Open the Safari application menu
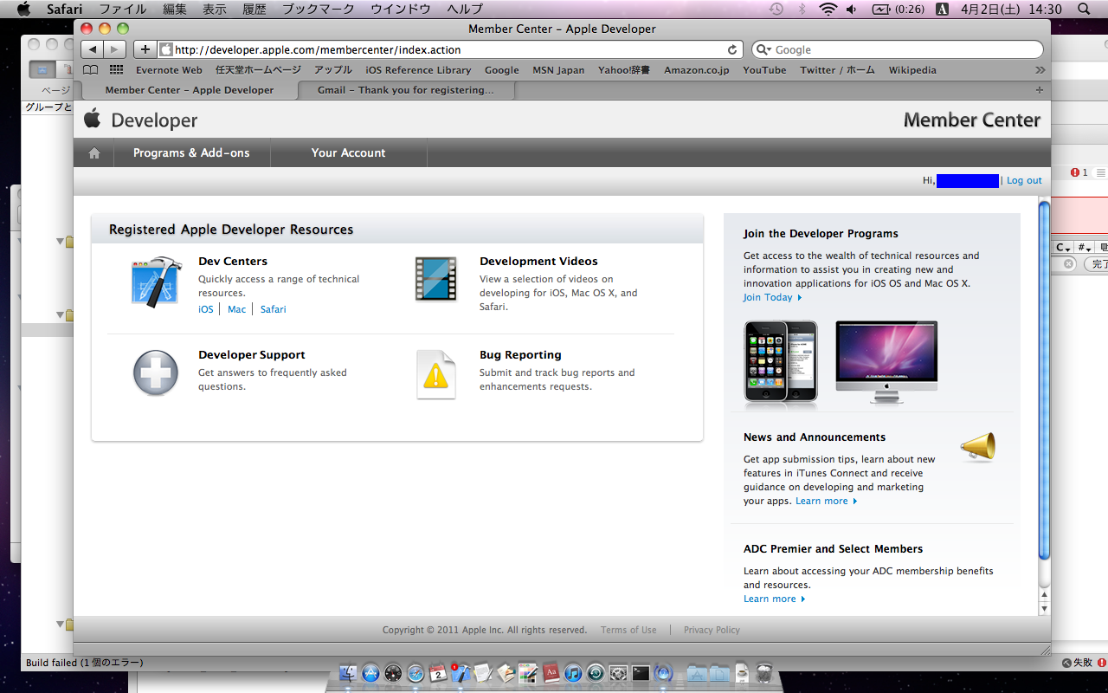The width and height of the screenshot is (1108, 693). click(64, 10)
